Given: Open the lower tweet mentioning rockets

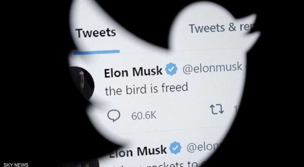Looking at the screenshot, I should (x=155, y=164).
